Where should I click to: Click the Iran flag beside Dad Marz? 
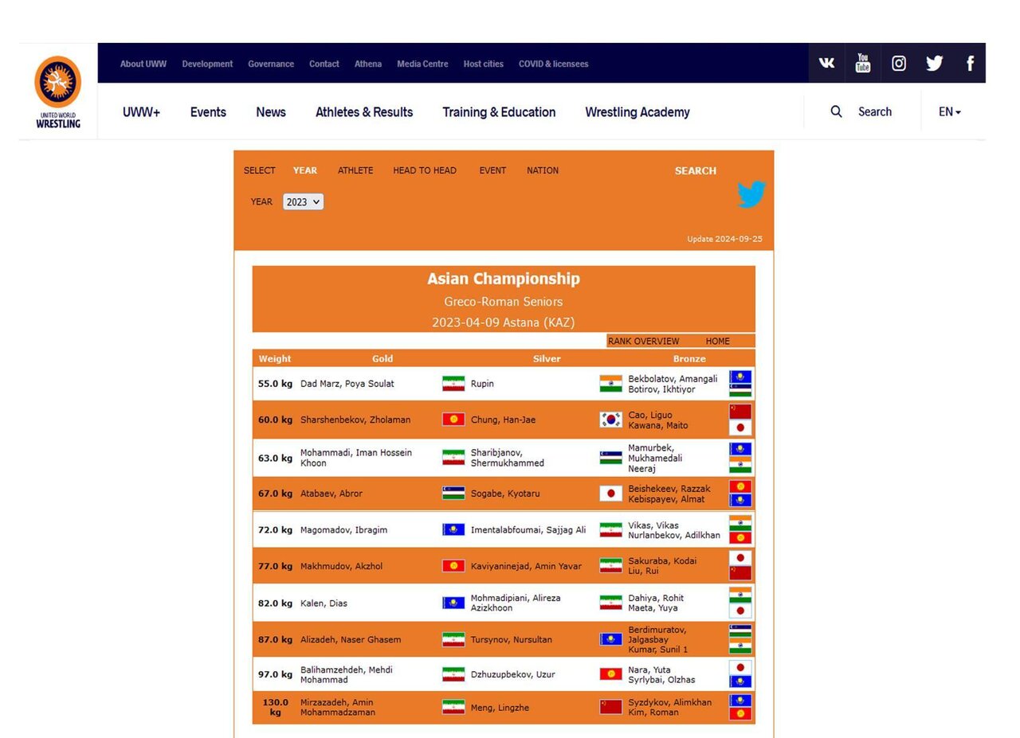(x=453, y=384)
